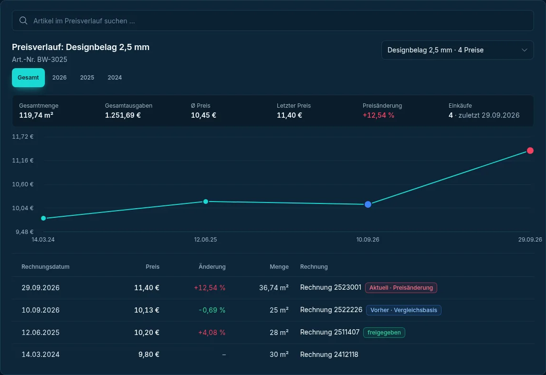The image size is (546, 375).
Task: Click the chart point for 14.03.24
Action: click(43, 218)
